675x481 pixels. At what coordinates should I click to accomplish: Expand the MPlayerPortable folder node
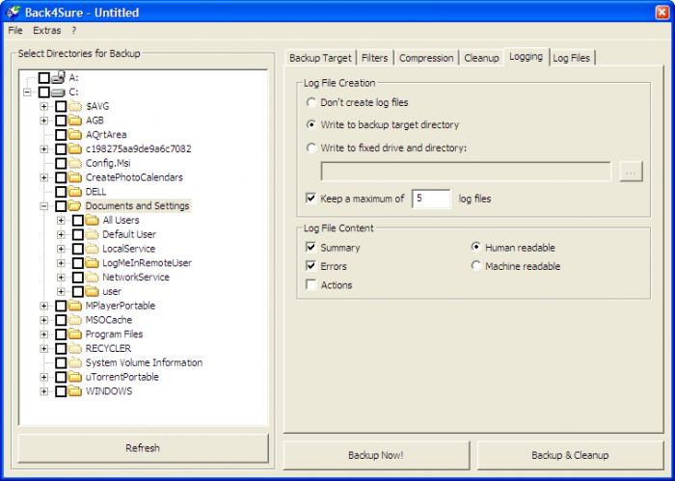(44, 307)
